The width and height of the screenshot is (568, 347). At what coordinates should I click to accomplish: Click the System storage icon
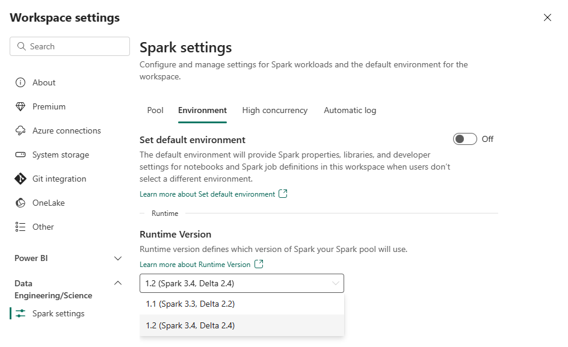click(20, 155)
